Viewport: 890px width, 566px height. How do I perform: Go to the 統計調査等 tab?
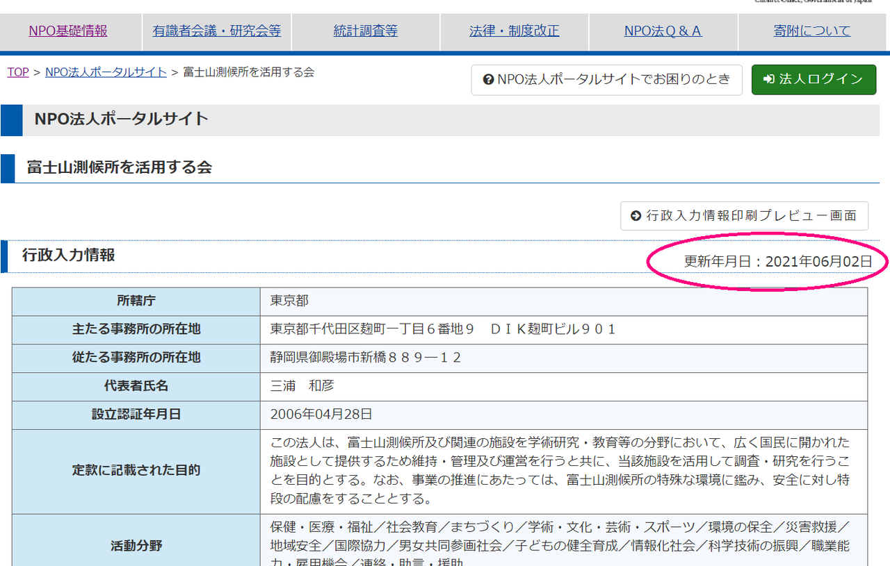tap(366, 31)
